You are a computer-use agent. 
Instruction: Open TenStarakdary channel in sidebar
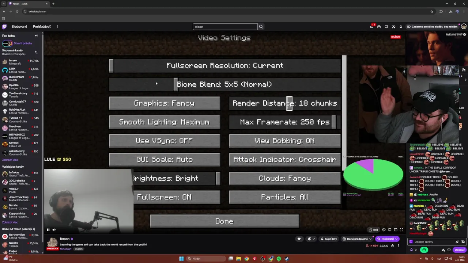pos(22,95)
